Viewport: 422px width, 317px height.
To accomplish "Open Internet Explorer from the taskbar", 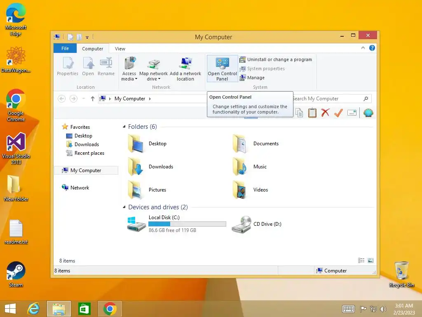I will coord(34,309).
